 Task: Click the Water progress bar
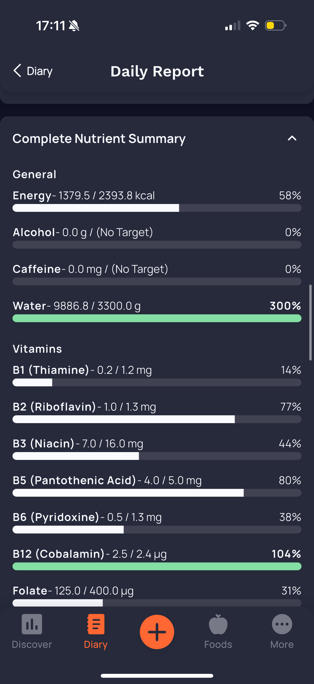[157, 318]
